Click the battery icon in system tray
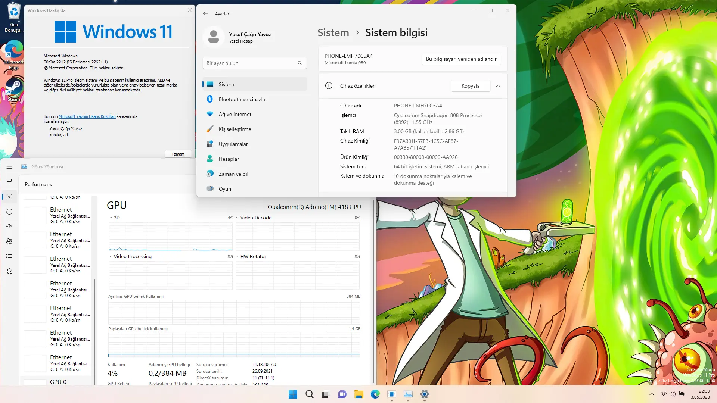 pyautogui.click(x=682, y=394)
